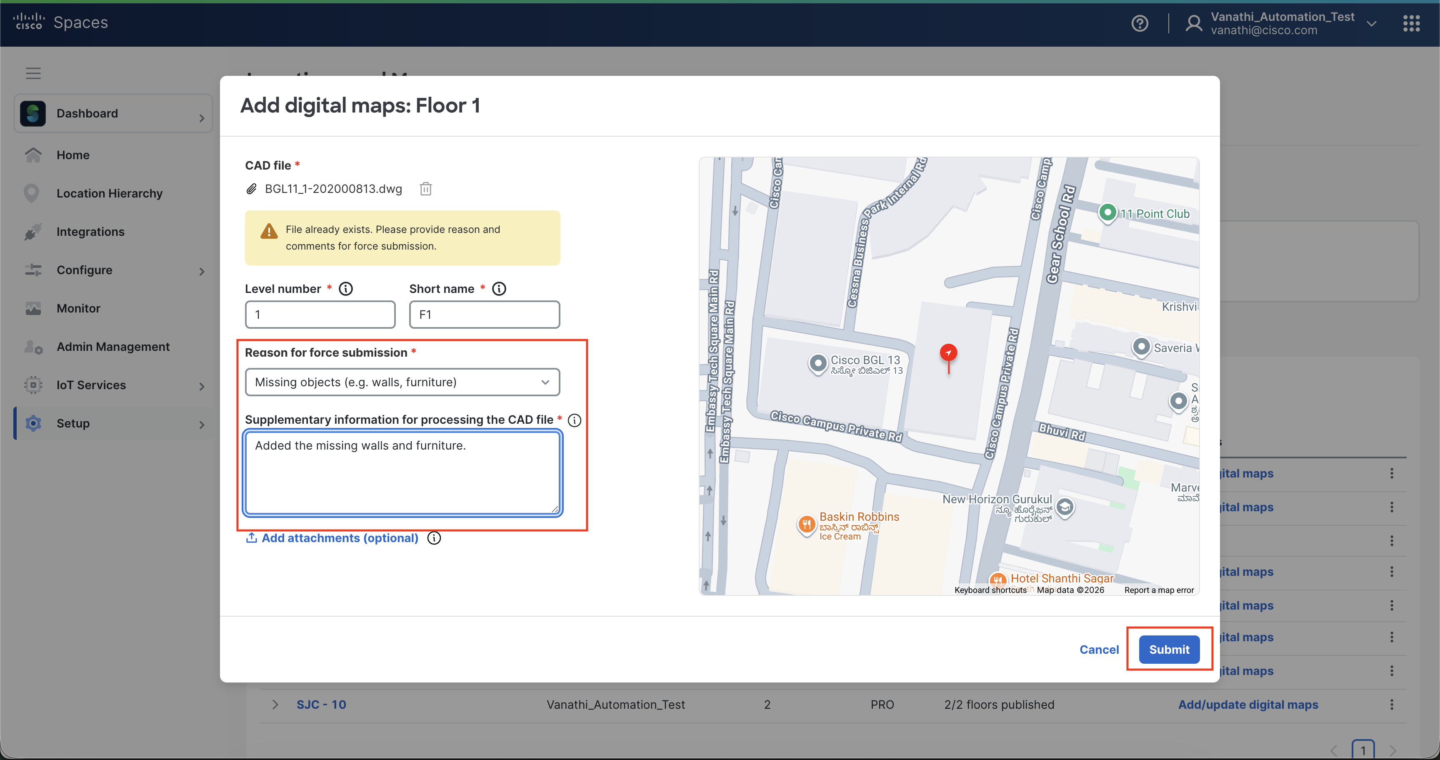
Task: Open the apps grid launcher icon
Action: pyautogui.click(x=1411, y=23)
